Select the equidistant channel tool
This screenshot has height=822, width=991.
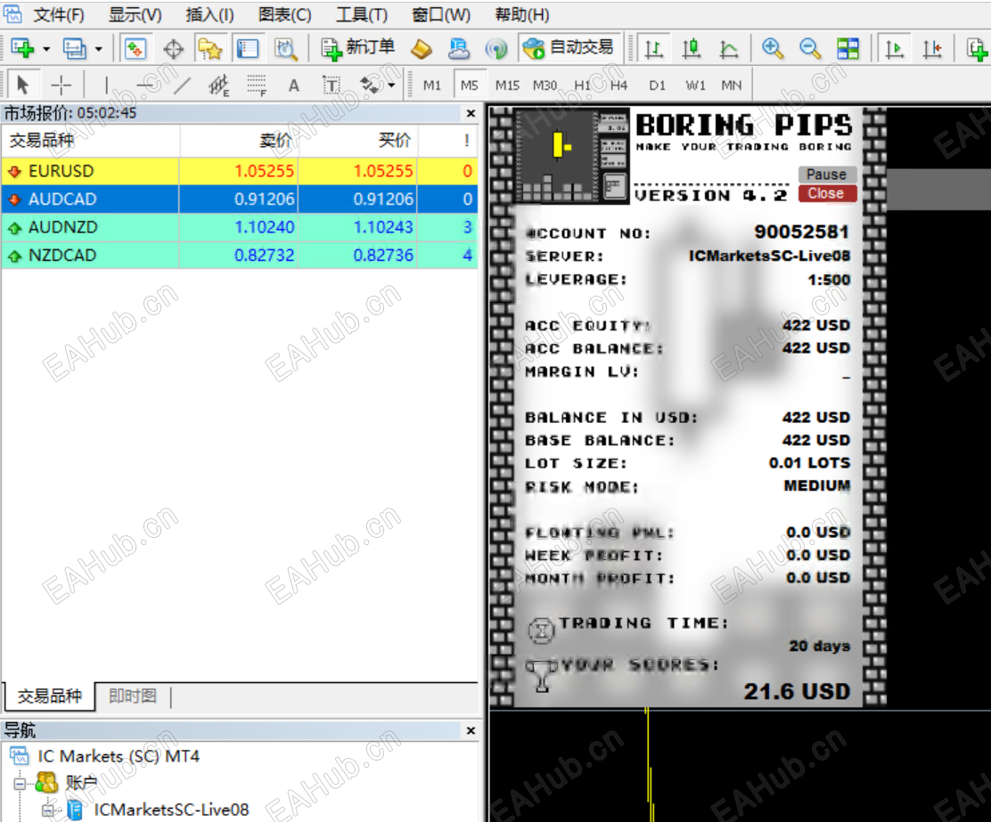(x=218, y=85)
